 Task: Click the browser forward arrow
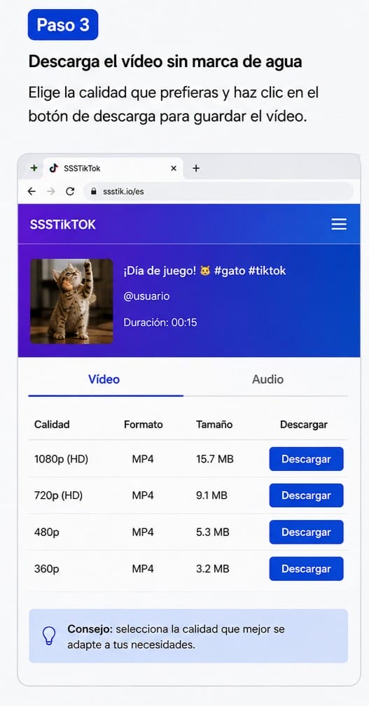51,191
